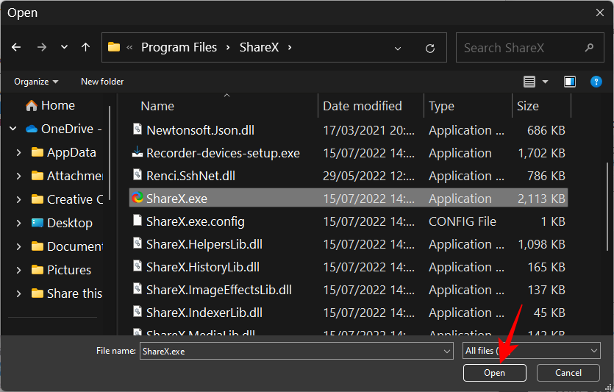Open the Organize menu
Viewport: 614px width, 392px height.
point(36,82)
